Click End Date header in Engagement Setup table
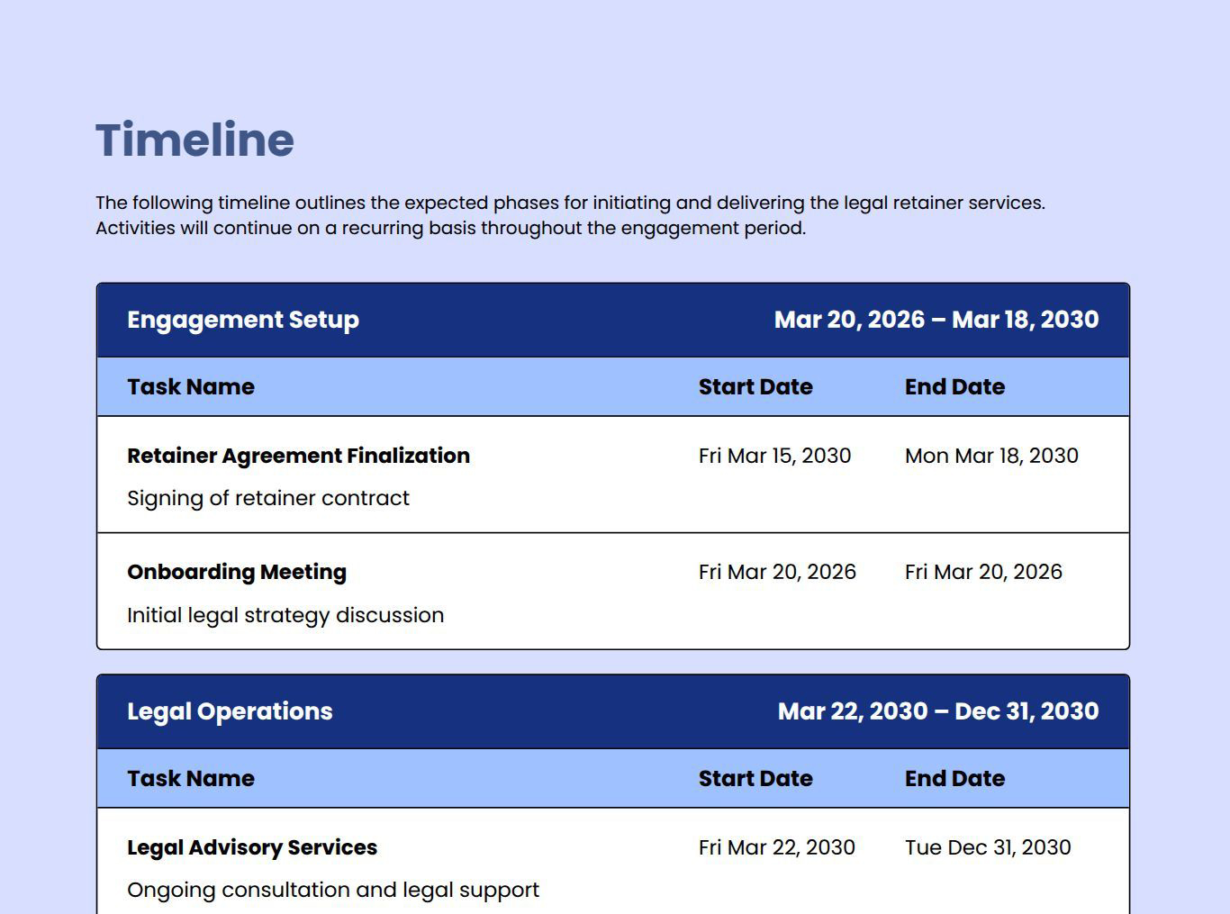The image size is (1230, 914). 954,387
